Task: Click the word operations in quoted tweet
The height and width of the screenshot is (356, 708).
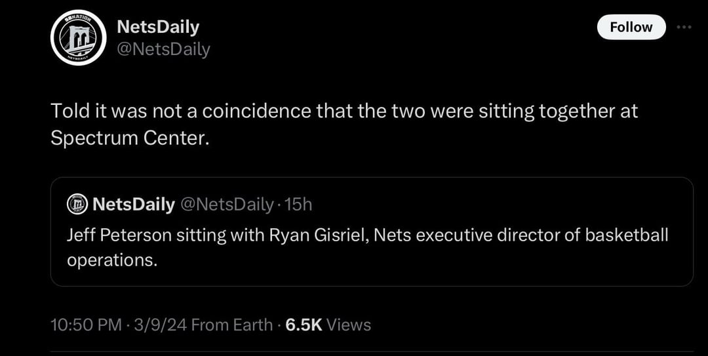Action: pyautogui.click(x=112, y=260)
